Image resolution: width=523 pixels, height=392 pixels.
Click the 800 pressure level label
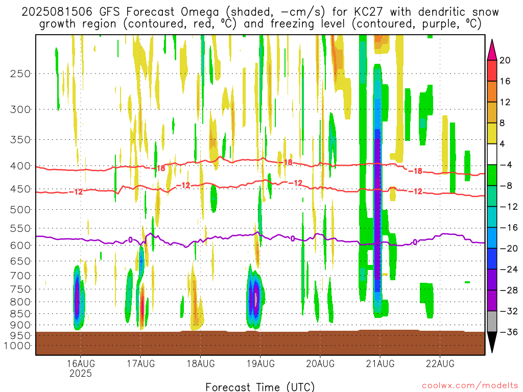tap(20, 302)
